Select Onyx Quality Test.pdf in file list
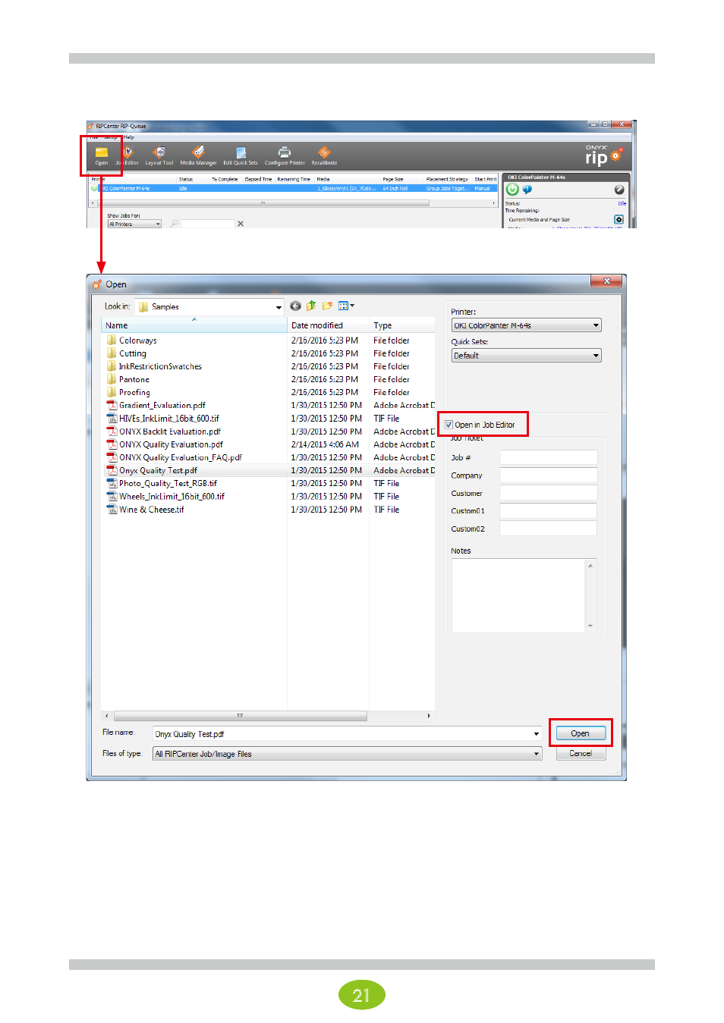The image size is (724, 1023). coord(158,470)
